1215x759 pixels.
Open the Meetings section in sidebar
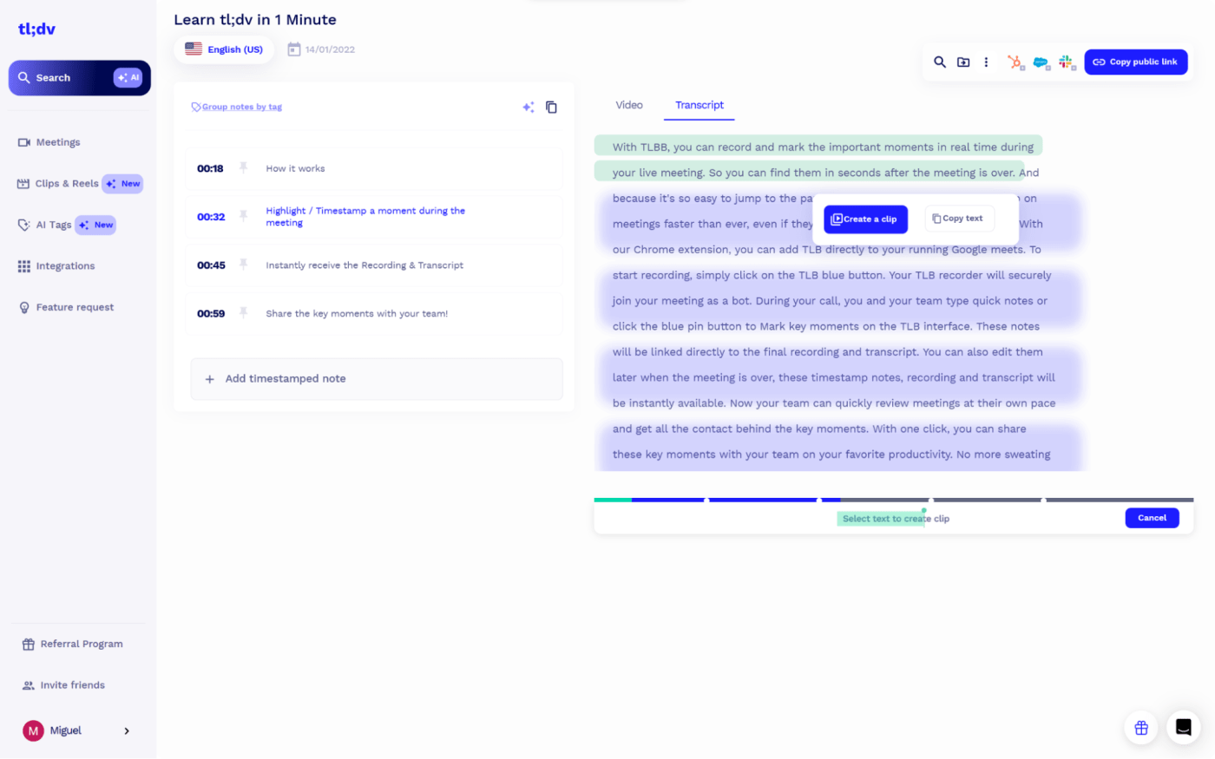pyautogui.click(x=58, y=141)
